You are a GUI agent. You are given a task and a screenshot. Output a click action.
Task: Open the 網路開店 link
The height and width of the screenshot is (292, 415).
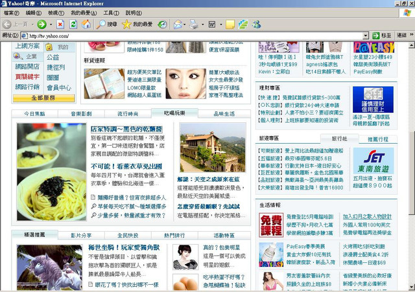27,67
